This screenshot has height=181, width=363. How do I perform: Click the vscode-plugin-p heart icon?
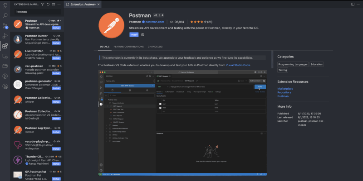(x=18, y=145)
